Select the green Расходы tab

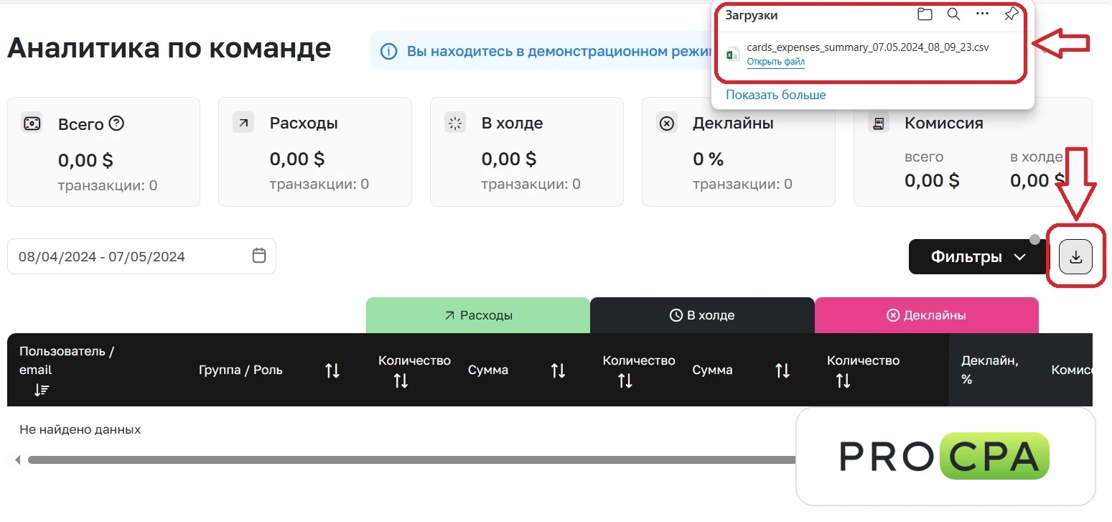[x=478, y=315]
